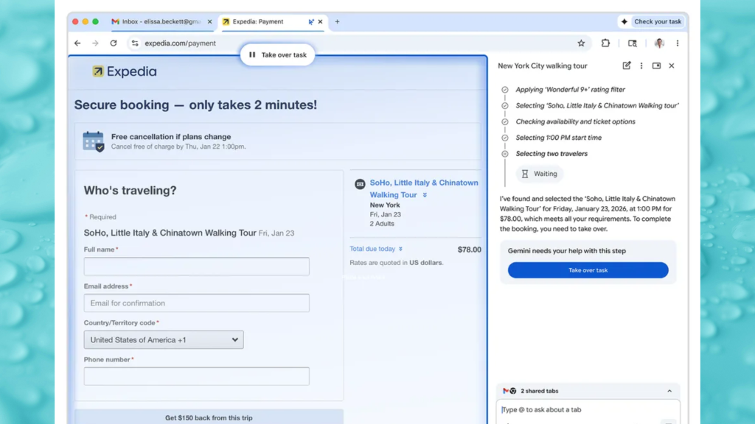
Task: Click Get $150 back from this trip banner
Action: click(x=209, y=417)
